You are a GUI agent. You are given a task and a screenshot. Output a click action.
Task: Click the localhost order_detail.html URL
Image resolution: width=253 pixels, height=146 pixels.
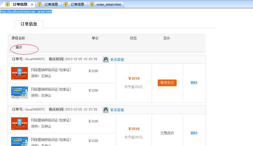point(26,12)
